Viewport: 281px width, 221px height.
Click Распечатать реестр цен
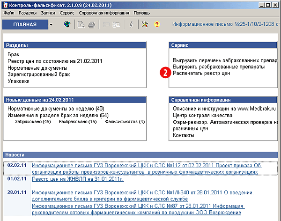point(201,73)
